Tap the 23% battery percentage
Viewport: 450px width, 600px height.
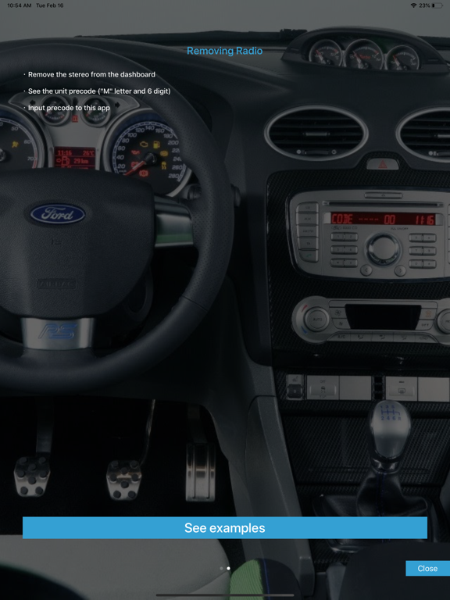(424, 5)
